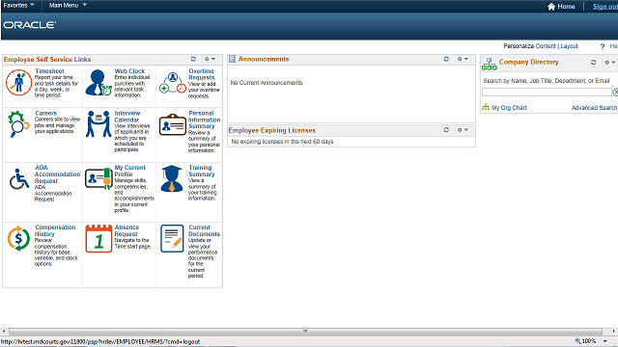
Task: Open the Timesheet link
Action: coord(49,71)
